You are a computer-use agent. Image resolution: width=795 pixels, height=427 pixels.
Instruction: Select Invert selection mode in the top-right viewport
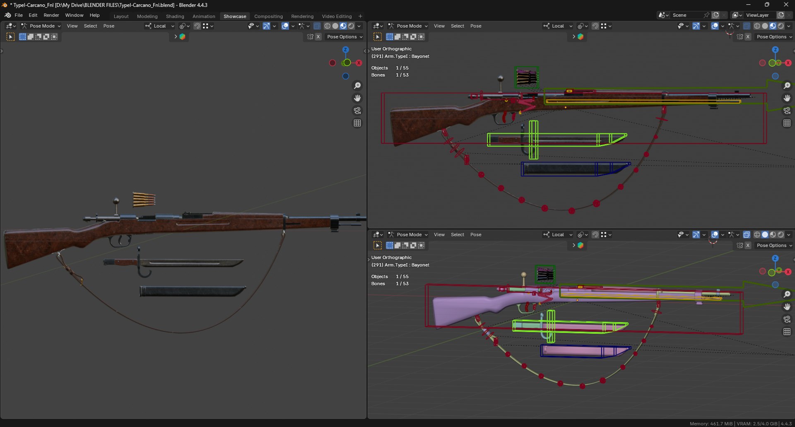pos(413,37)
